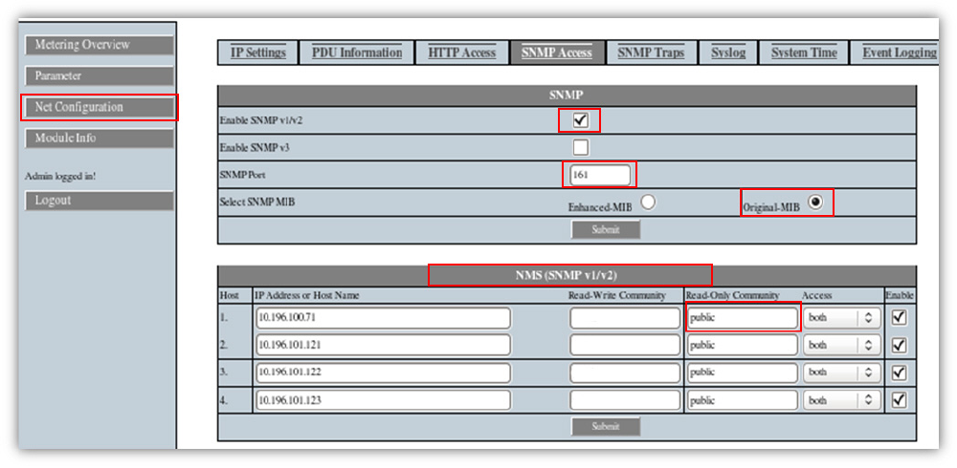The width and height of the screenshot is (957, 468).
Task: Open Net Configuration in sidebar
Action: [100, 107]
